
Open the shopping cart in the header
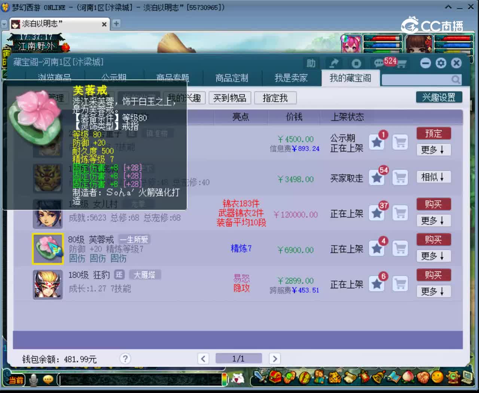pos(402,64)
